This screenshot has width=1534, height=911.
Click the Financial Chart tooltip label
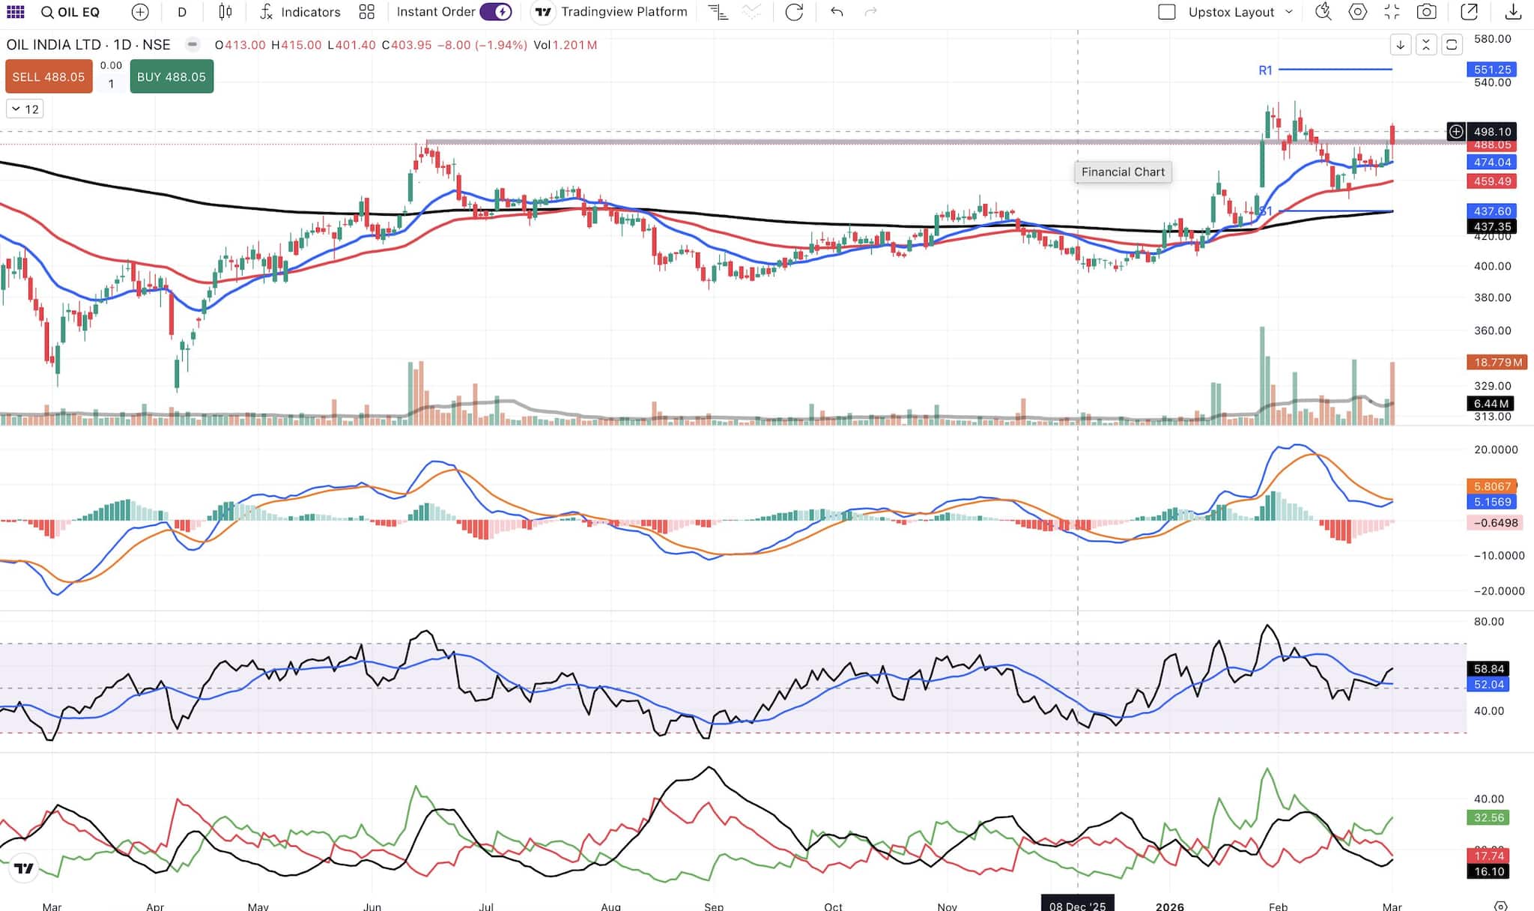(1123, 172)
